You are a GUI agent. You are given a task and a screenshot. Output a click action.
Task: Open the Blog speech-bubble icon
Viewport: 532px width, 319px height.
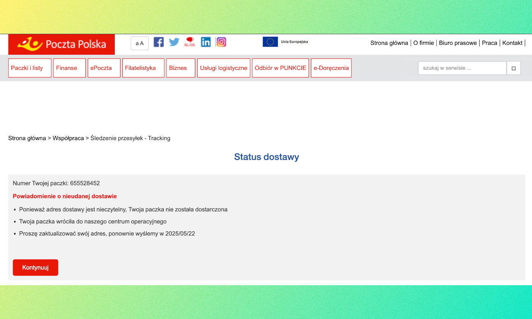click(x=190, y=42)
